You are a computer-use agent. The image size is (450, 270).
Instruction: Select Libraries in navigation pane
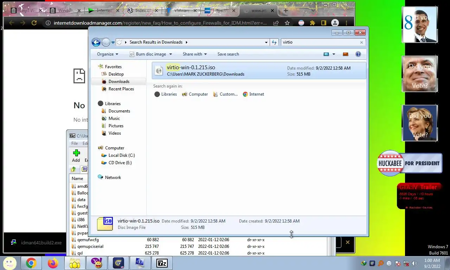(x=112, y=104)
